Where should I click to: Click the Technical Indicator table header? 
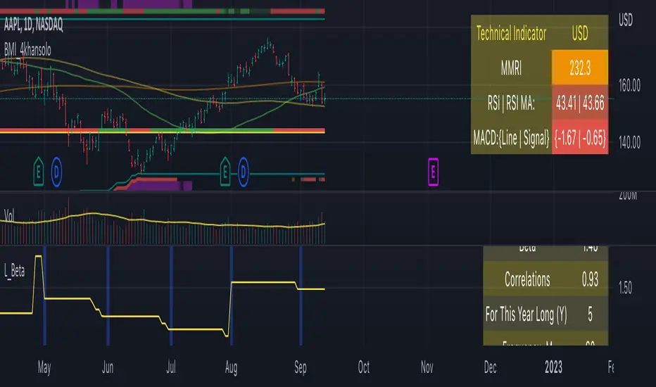tap(511, 33)
